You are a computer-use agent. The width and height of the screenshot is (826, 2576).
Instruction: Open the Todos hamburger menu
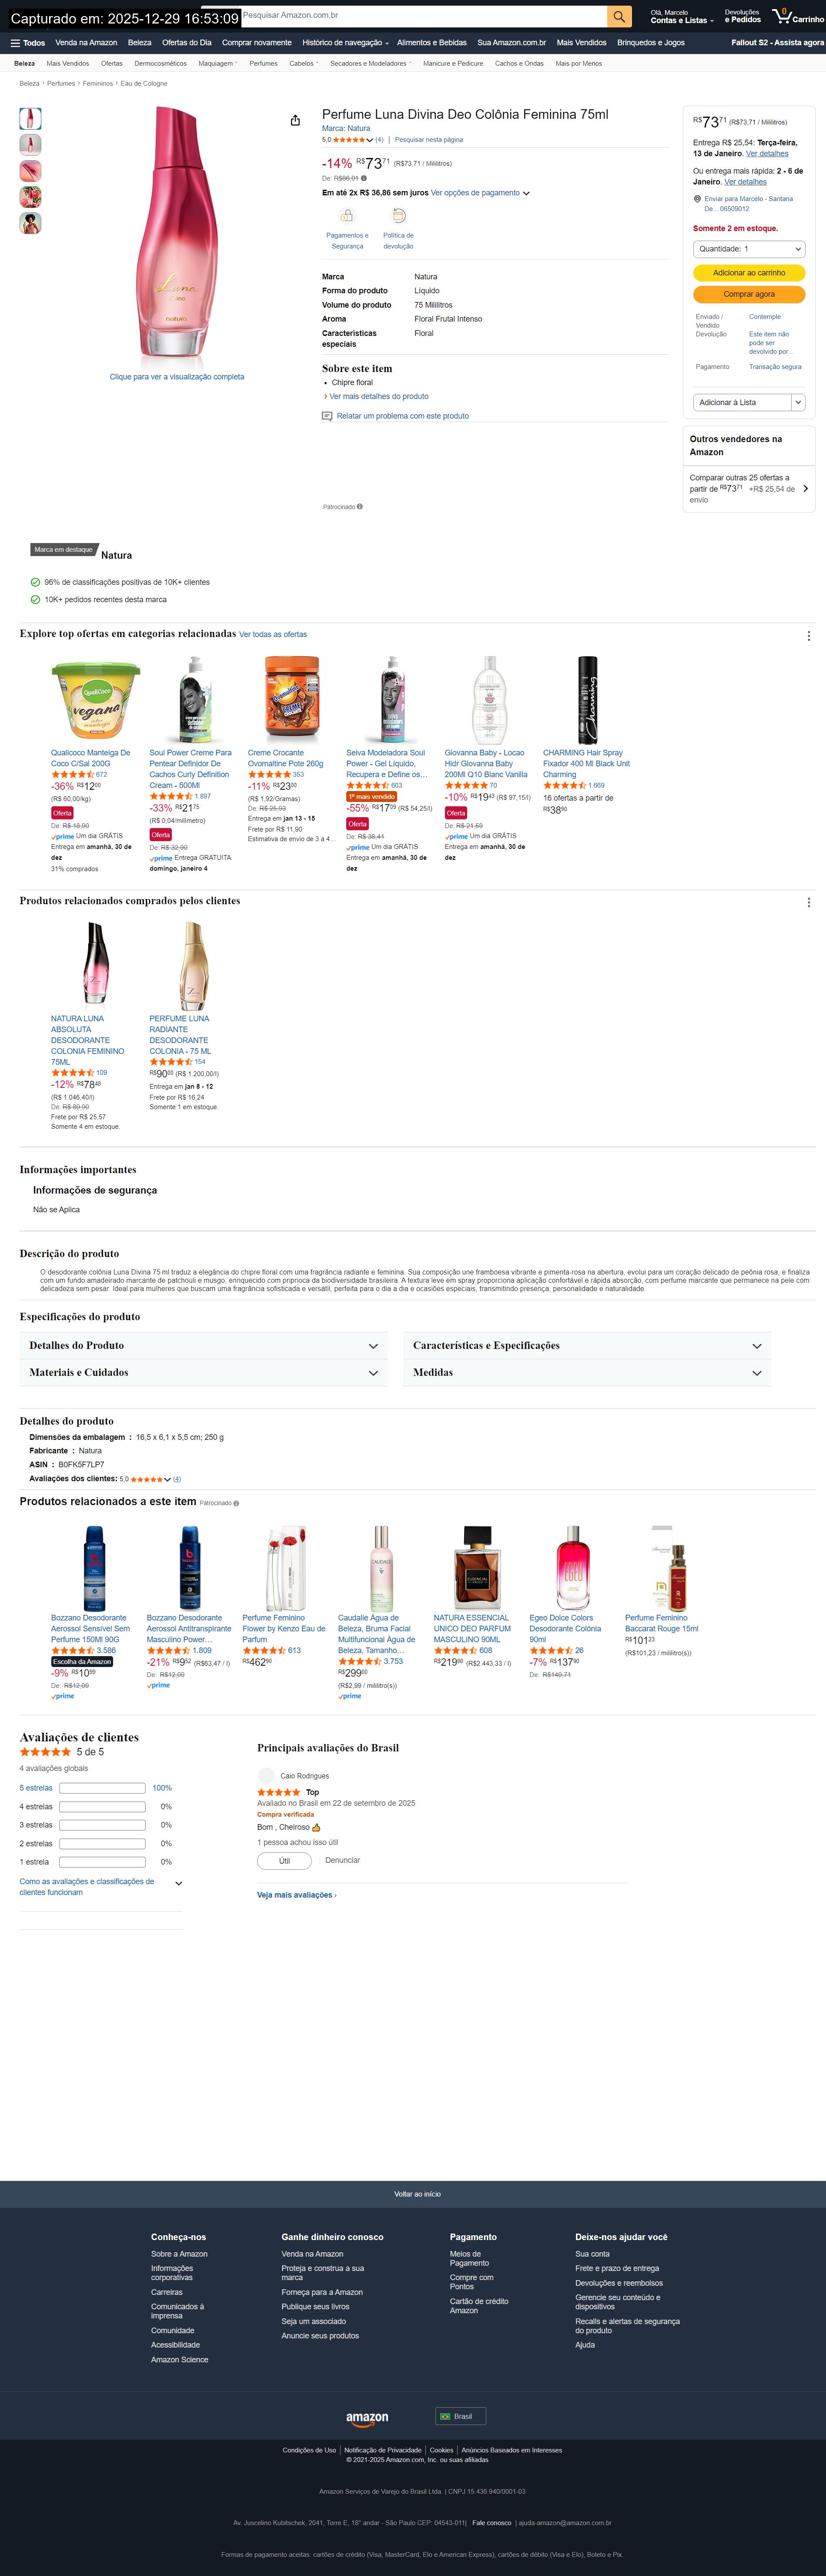click(28, 43)
